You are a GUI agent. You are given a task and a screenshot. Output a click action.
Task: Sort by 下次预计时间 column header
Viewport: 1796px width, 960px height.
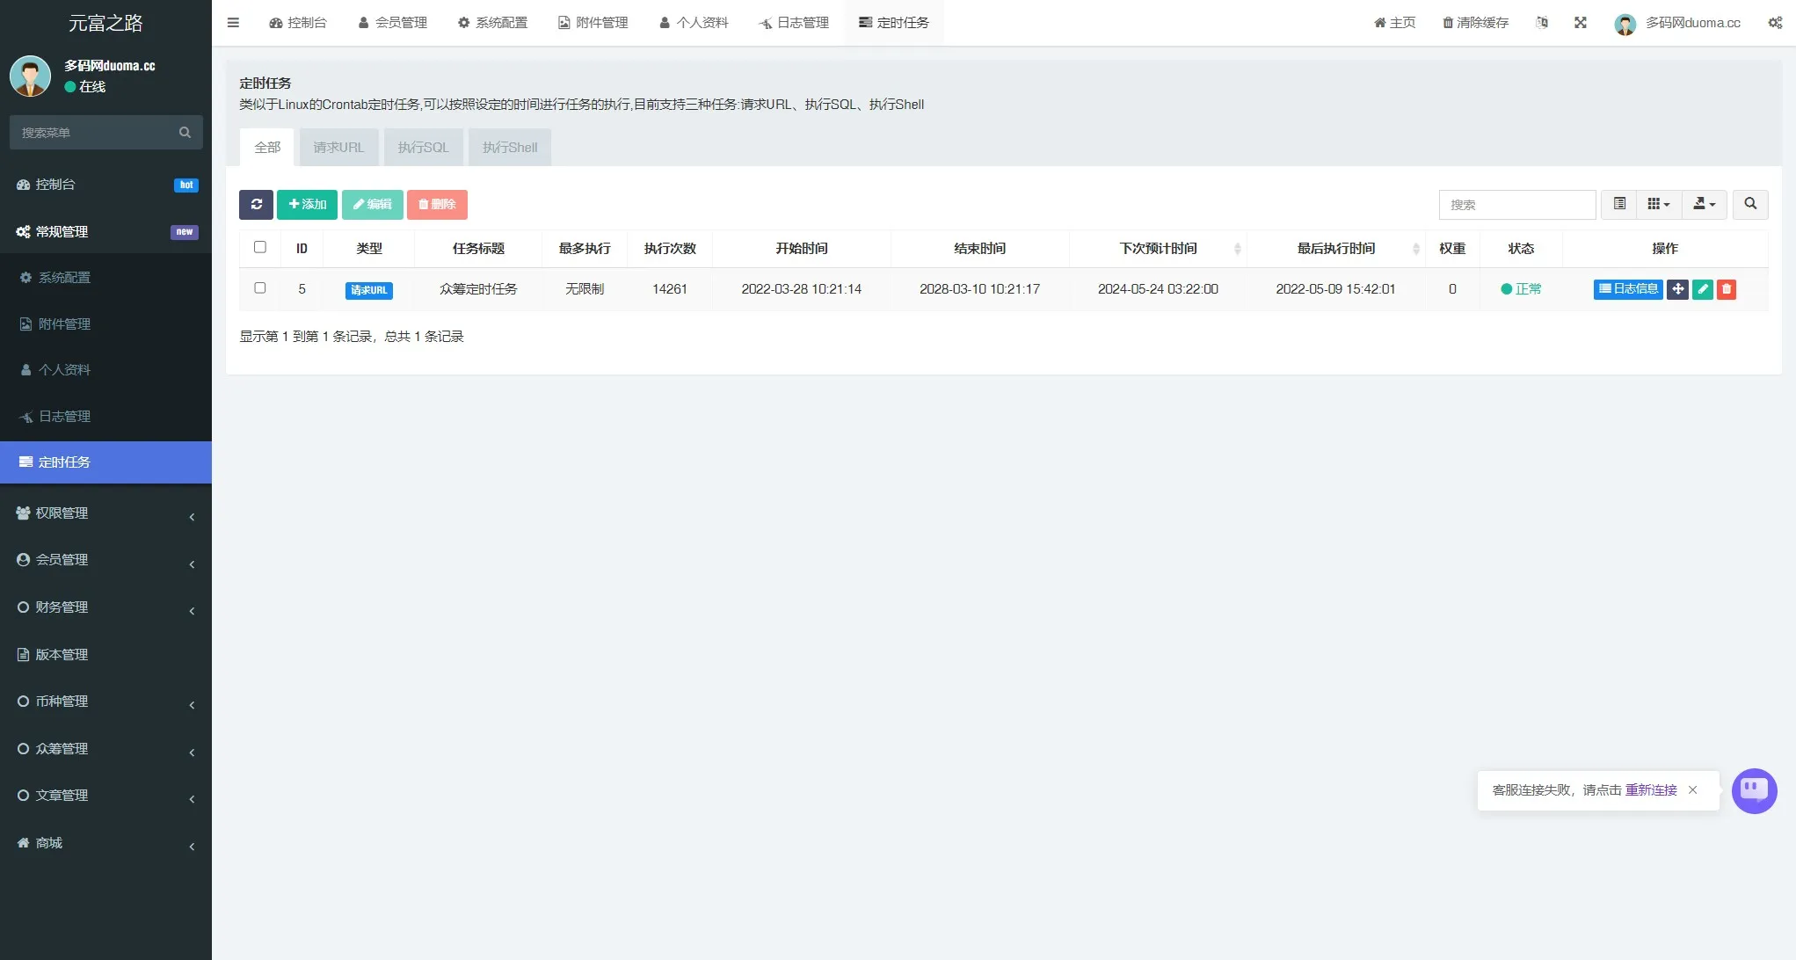(1158, 249)
